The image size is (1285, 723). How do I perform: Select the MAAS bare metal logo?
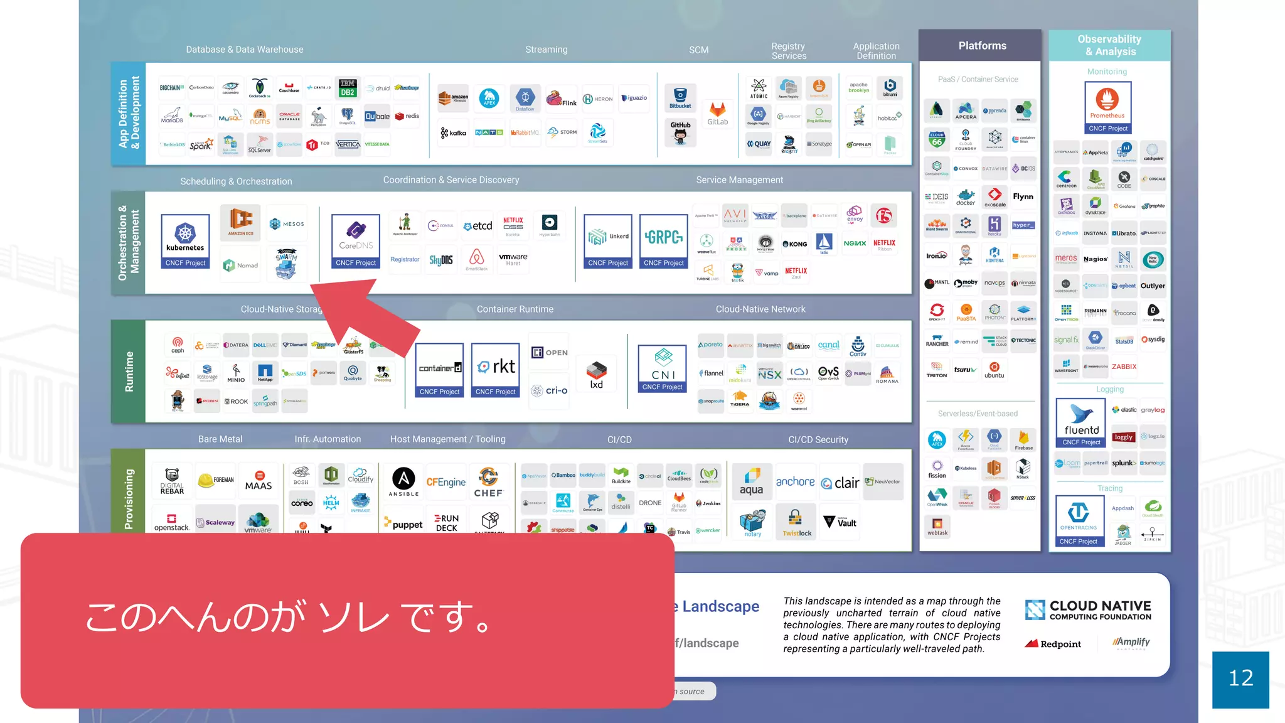point(259,480)
